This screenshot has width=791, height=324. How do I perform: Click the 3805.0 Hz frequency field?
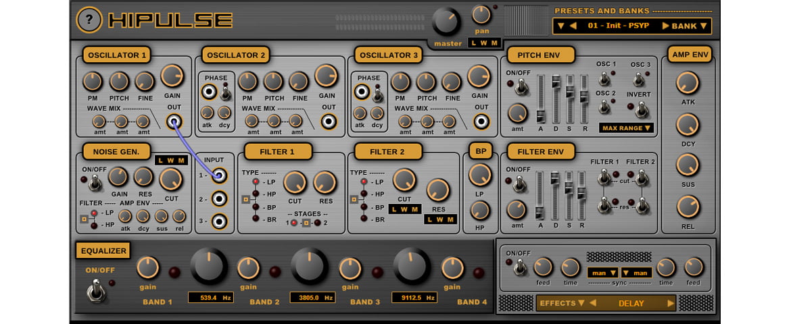click(312, 297)
